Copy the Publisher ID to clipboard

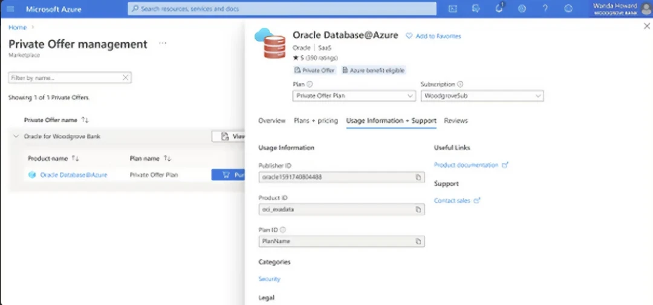[418, 177]
